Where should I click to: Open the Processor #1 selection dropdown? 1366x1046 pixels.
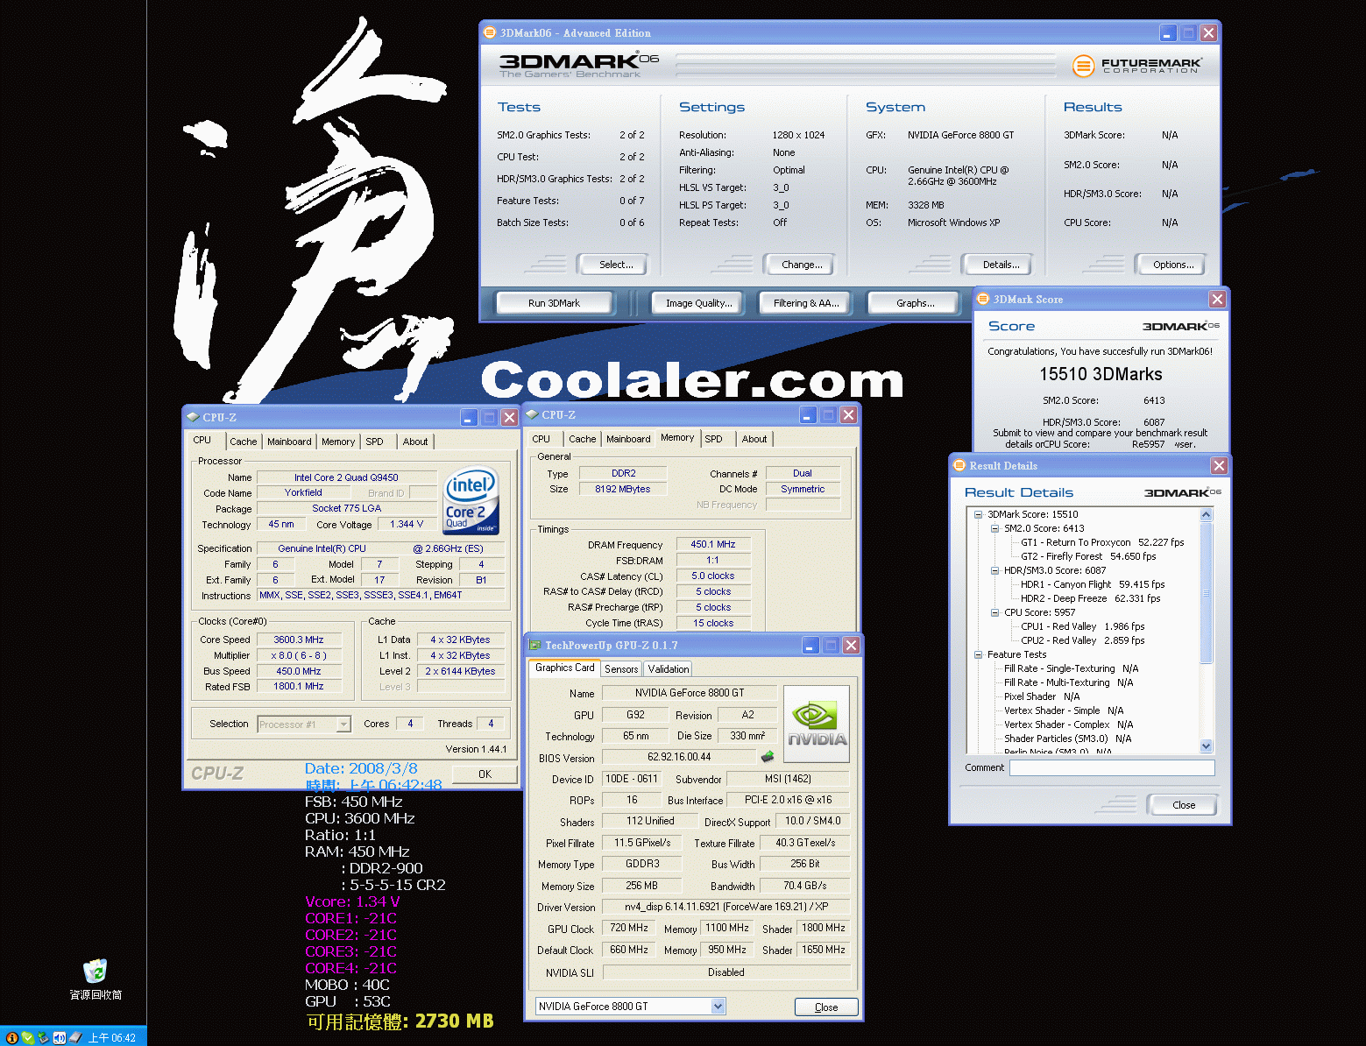(343, 724)
